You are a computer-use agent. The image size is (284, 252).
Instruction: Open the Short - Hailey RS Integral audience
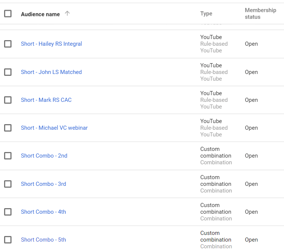click(x=51, y=44)
